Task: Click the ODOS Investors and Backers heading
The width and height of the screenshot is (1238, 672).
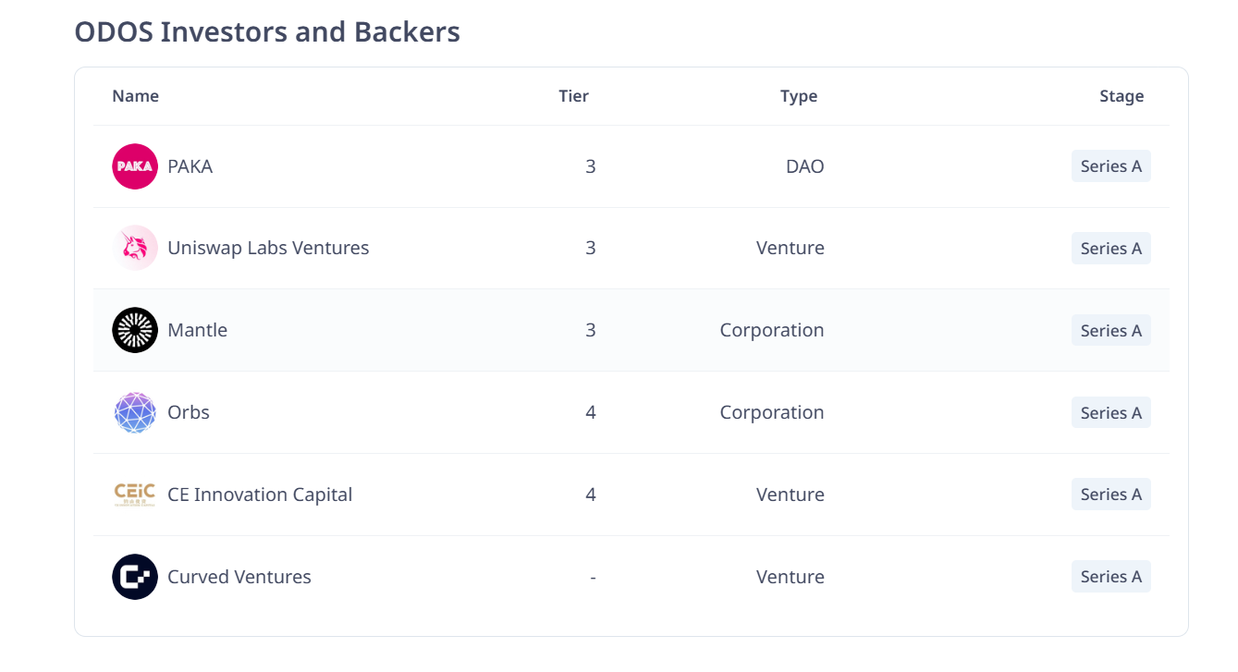Action: tap(267, 31)
